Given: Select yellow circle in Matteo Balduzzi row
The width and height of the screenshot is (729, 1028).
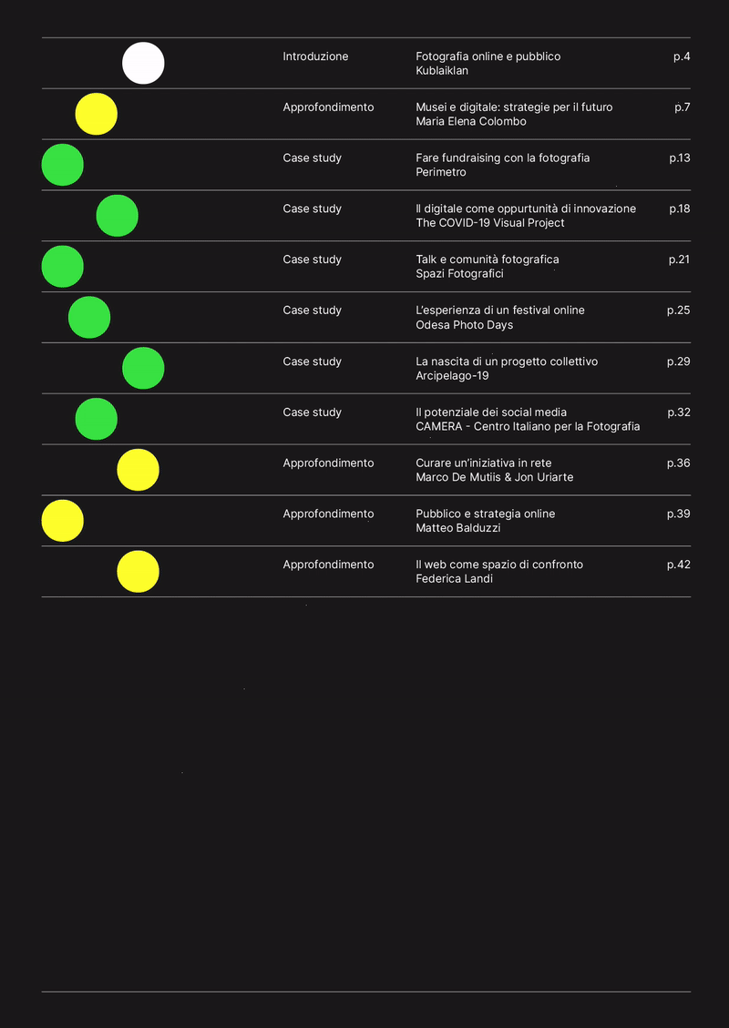Looking at the screenshot, I should tap(63, 521).
